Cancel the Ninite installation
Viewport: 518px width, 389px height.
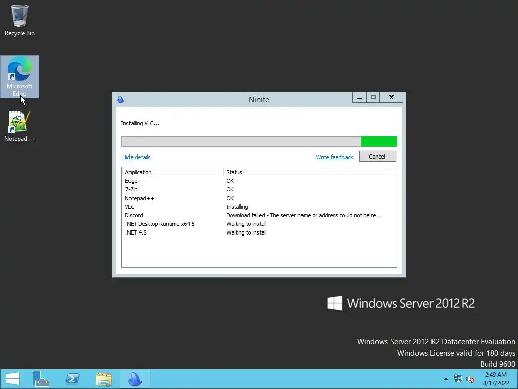coord(377,157)
